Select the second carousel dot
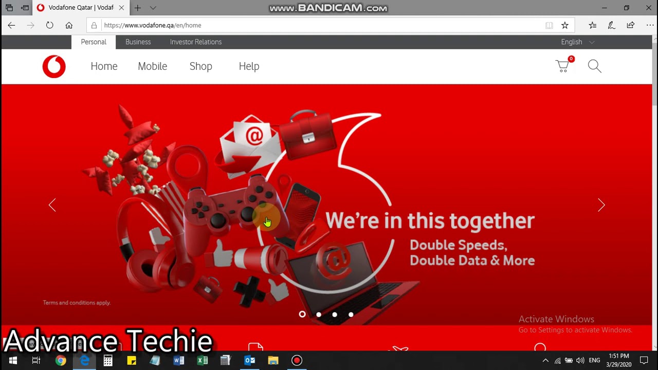The image size is (658, 370). 319,314
